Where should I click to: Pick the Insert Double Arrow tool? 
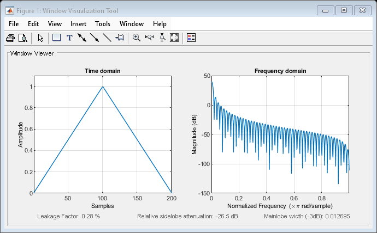point(82,38)
